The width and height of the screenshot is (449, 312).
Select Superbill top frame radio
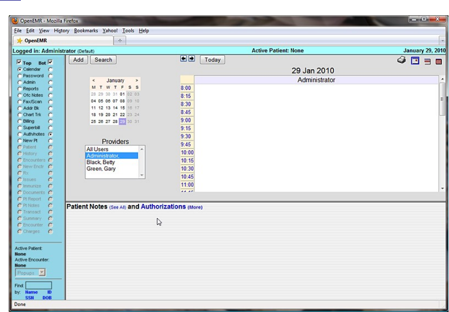click(x=19, y=128)
